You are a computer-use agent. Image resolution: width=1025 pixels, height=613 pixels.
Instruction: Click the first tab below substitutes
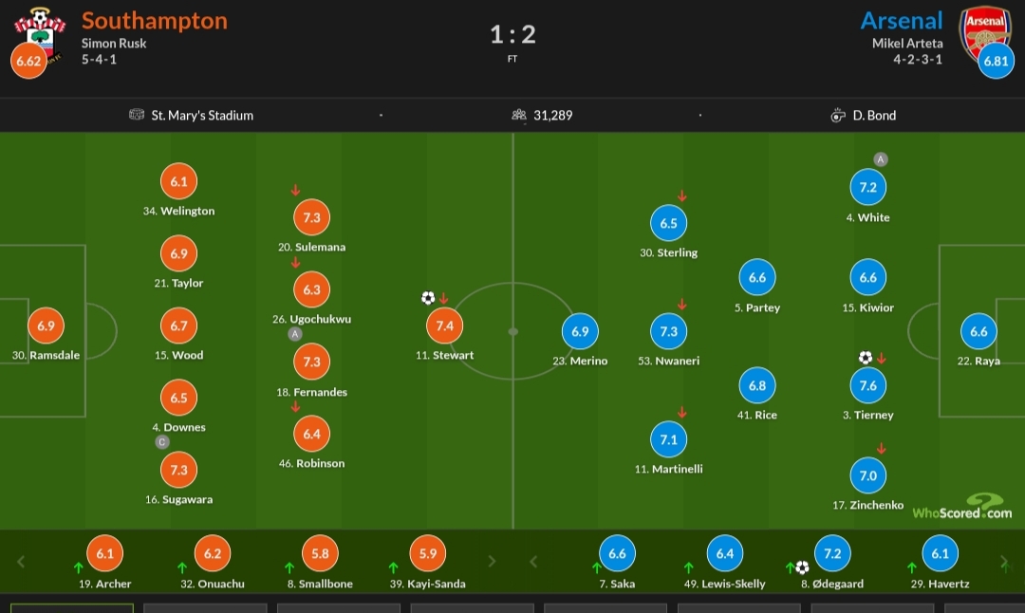pyautogui.click(x=72, y=608)
